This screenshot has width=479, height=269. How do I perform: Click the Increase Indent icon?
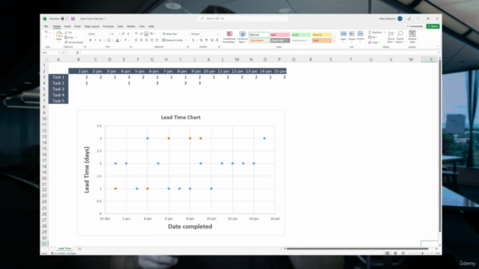pyautogui.click(x=157, y=40)
